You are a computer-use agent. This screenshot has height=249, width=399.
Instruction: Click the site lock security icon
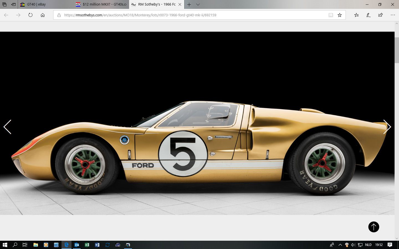[59, 15]
